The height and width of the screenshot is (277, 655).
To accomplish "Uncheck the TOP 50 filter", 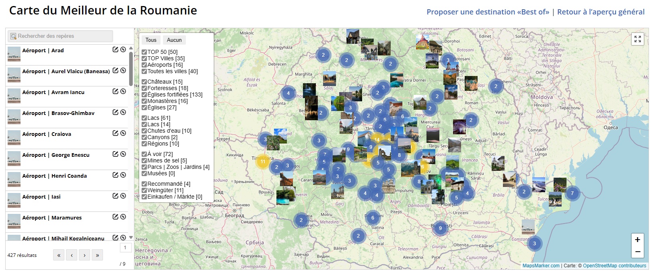I will click(144, 52).
